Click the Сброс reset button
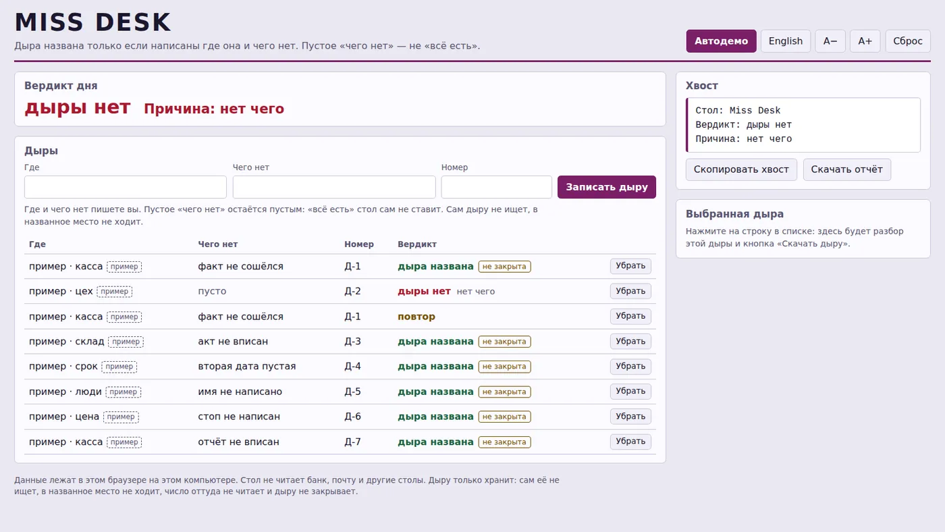The height and width of the screenshot is (532, 945). 908,41
